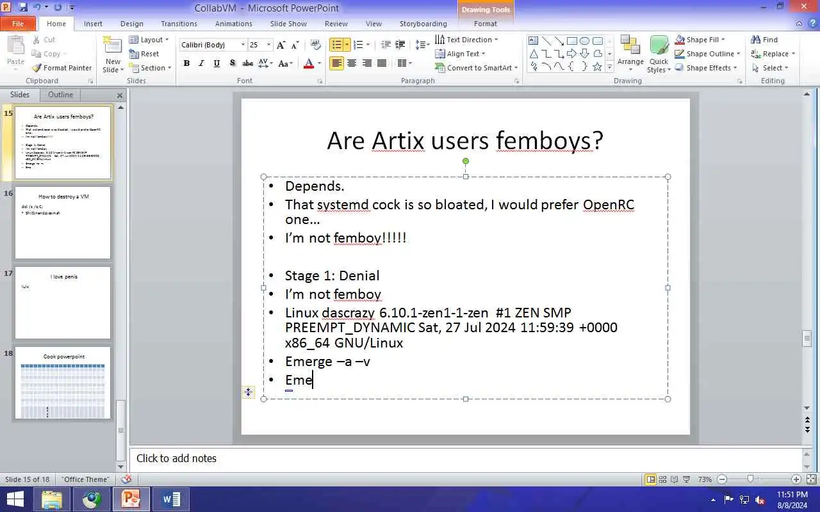Open Change Case dropdown
Screen dimensions: 820x512
286,63
